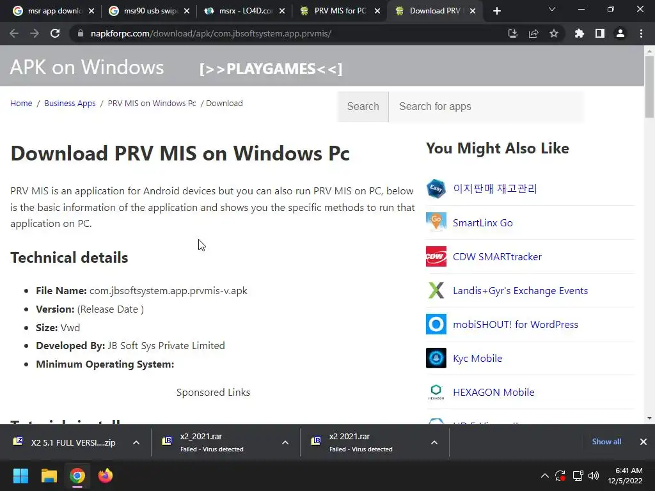655x491 pixels.
Task: Show hidden system tray icons
Action: click(545, 476)
